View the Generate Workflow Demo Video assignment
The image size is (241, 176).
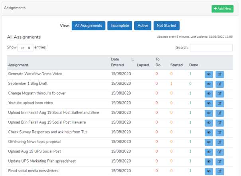(209, 74)
